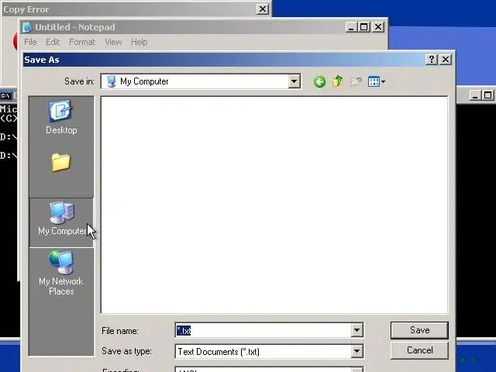Click the Notepad icon in title bar

point(28,27)
